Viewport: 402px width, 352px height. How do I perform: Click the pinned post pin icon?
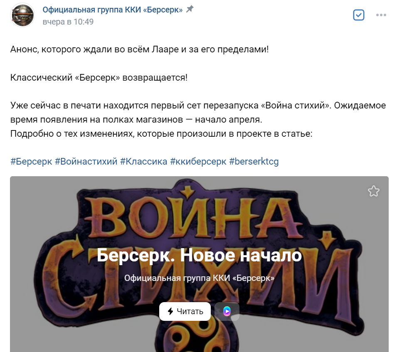[x=190, y=9]
